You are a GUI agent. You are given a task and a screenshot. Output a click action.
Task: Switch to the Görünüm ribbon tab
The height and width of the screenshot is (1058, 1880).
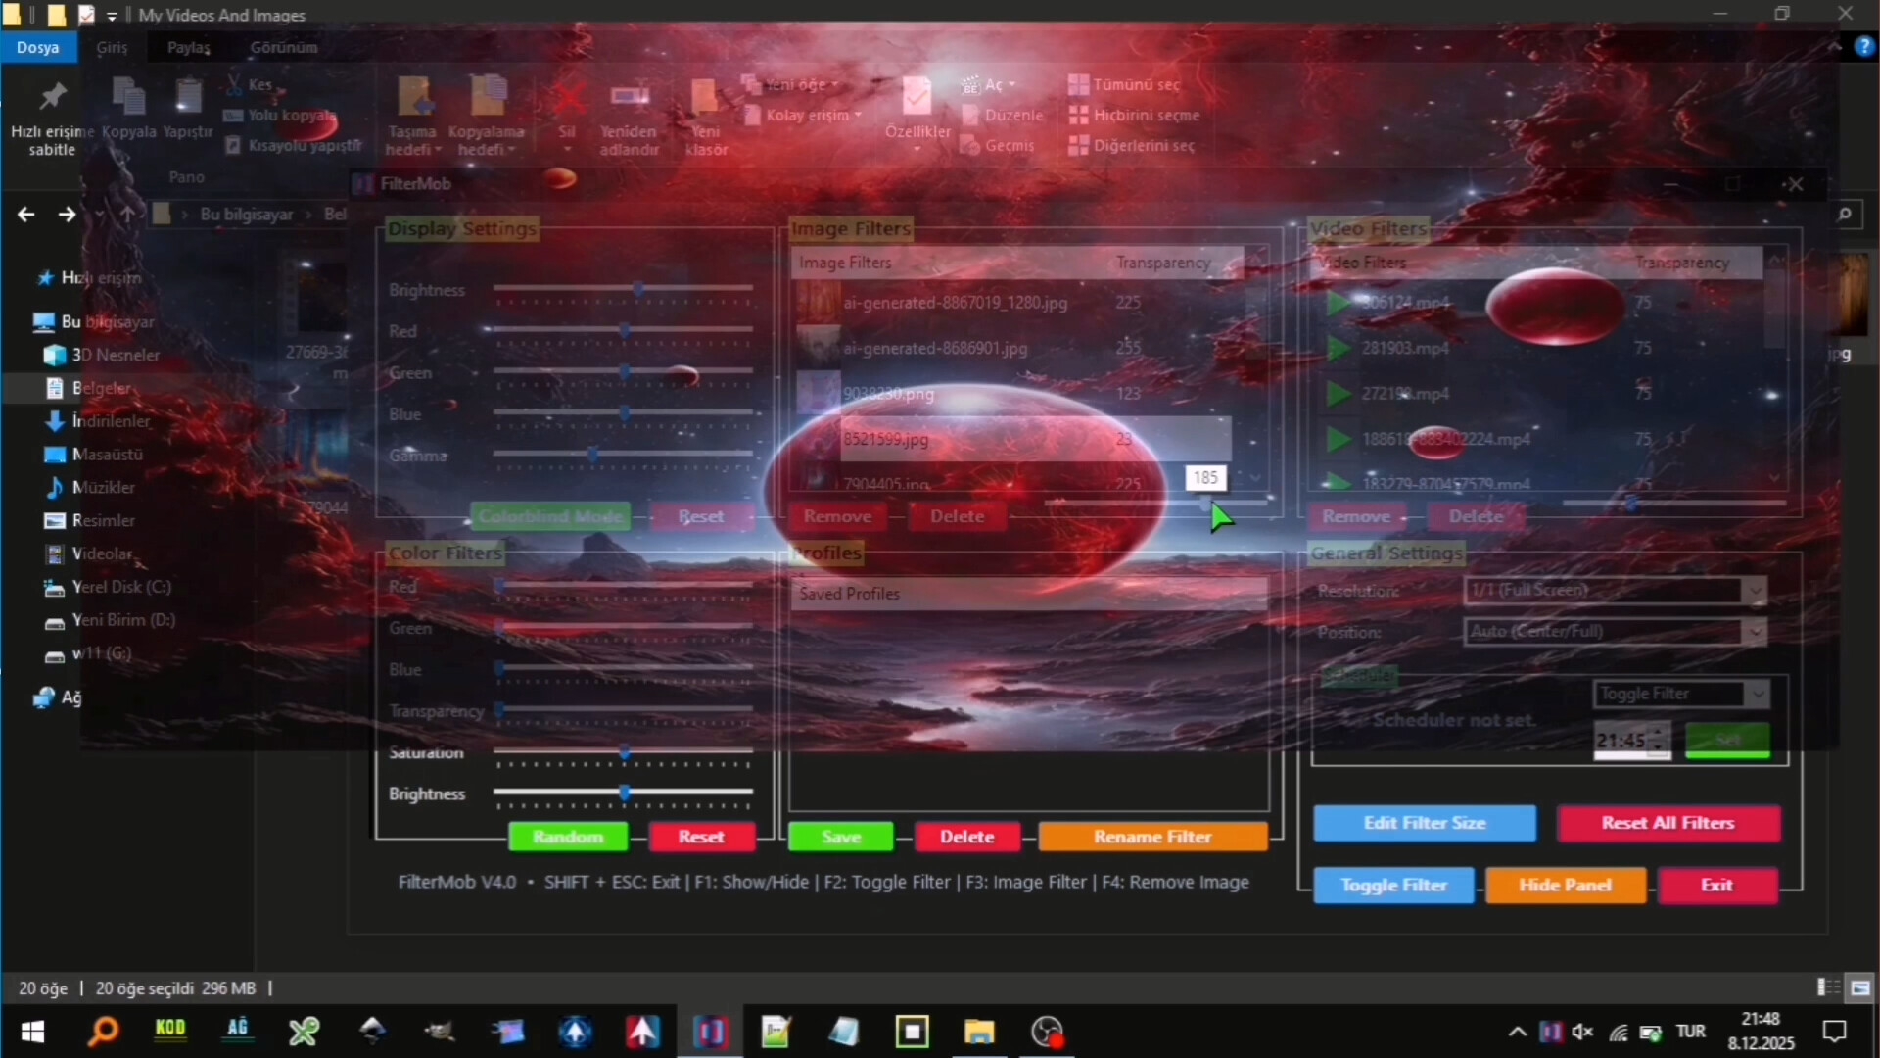click(283, 46)
